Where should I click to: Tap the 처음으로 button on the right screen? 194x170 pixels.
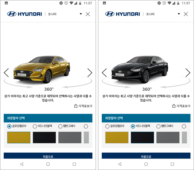click(x=146, y=156)
